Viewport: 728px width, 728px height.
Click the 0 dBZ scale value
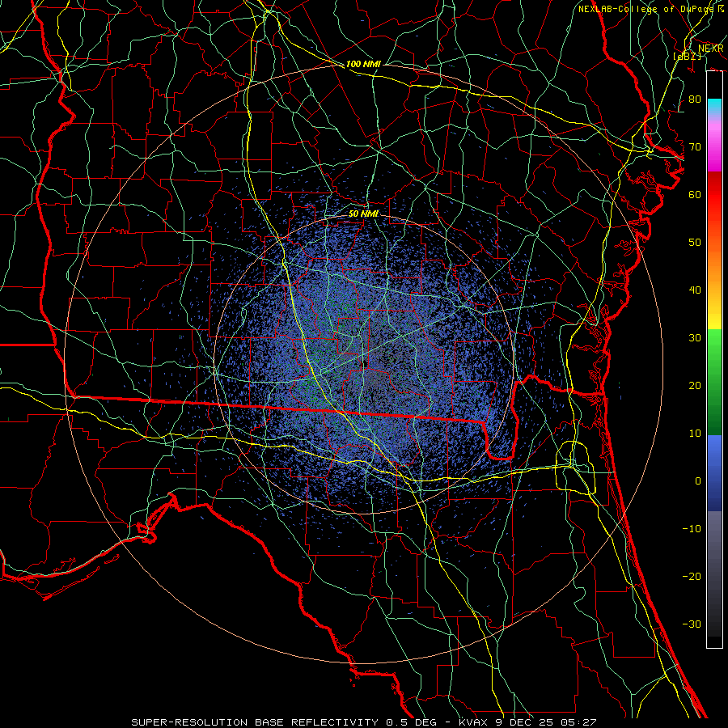[698, 481]
